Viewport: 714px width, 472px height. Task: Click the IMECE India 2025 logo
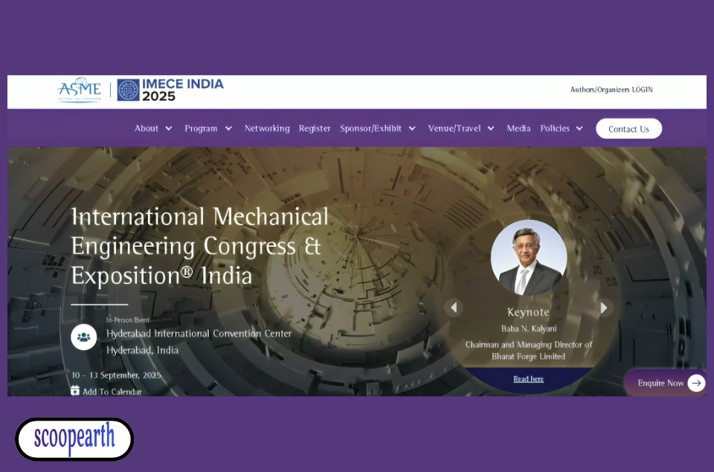(170, 90)
